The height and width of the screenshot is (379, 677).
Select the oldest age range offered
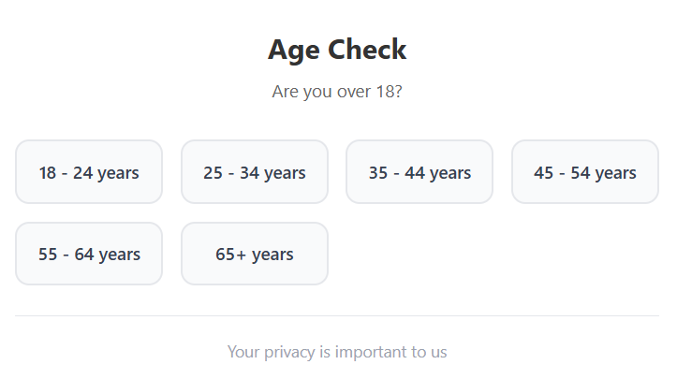[x=255, y=254]
